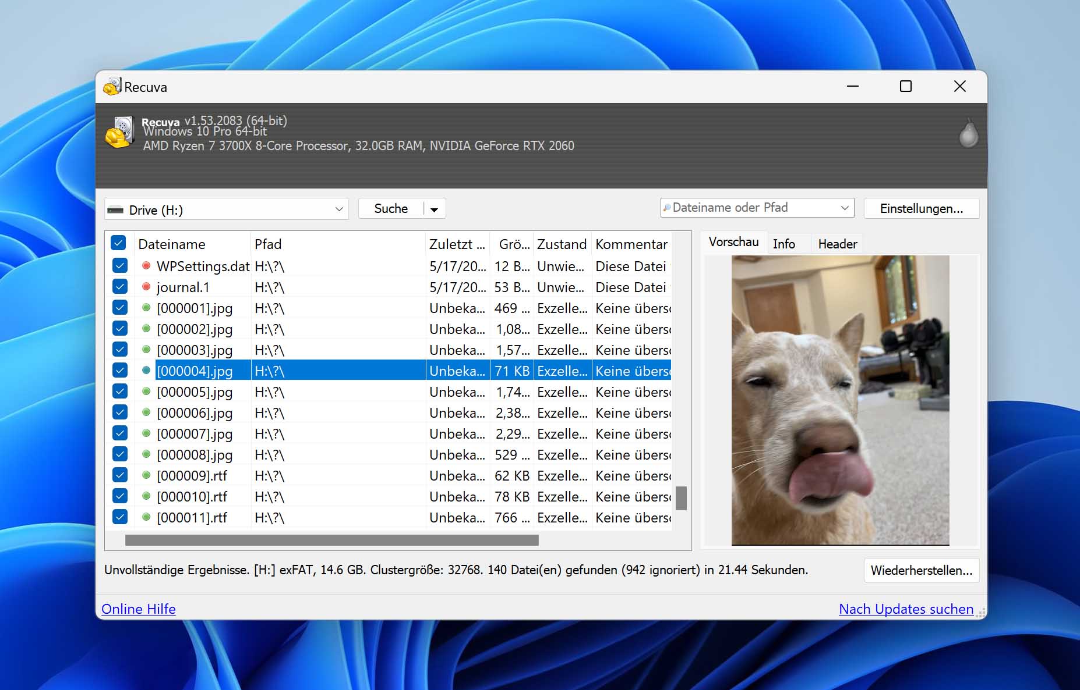This screenshot has height=690, width=1080.
Task: Click the green status dot of [000002].jpg
Action: click(x=146, y=329)
